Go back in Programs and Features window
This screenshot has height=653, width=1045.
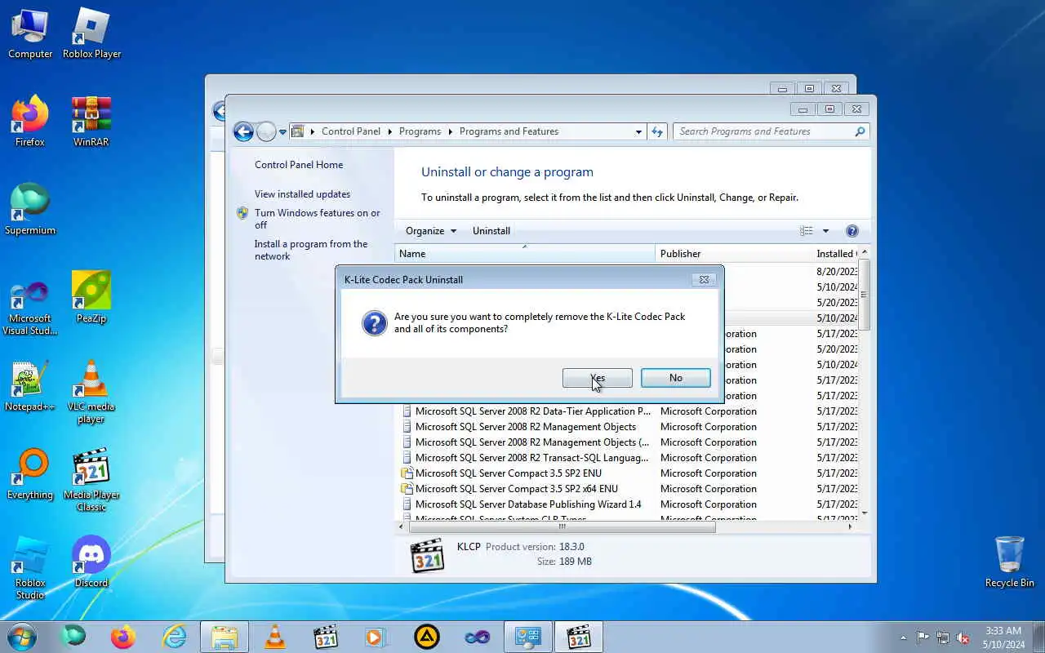click(x=243, y=131)
